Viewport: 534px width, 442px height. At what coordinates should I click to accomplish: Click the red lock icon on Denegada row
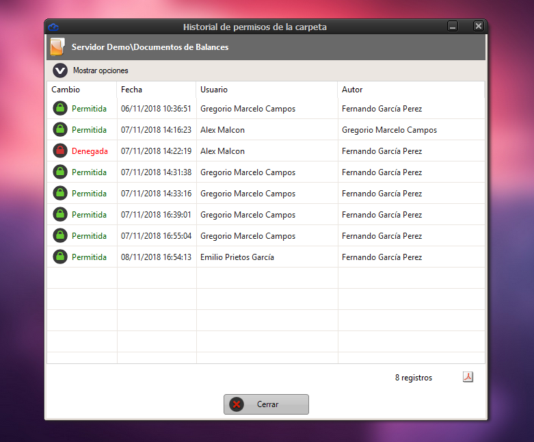[x=60, y=151]
